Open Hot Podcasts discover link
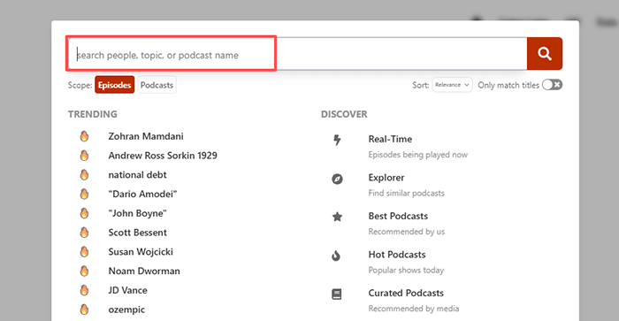Image resolution: width=619 pixels, height=321 pixels. pyautogui.click(x=397, y=255)
